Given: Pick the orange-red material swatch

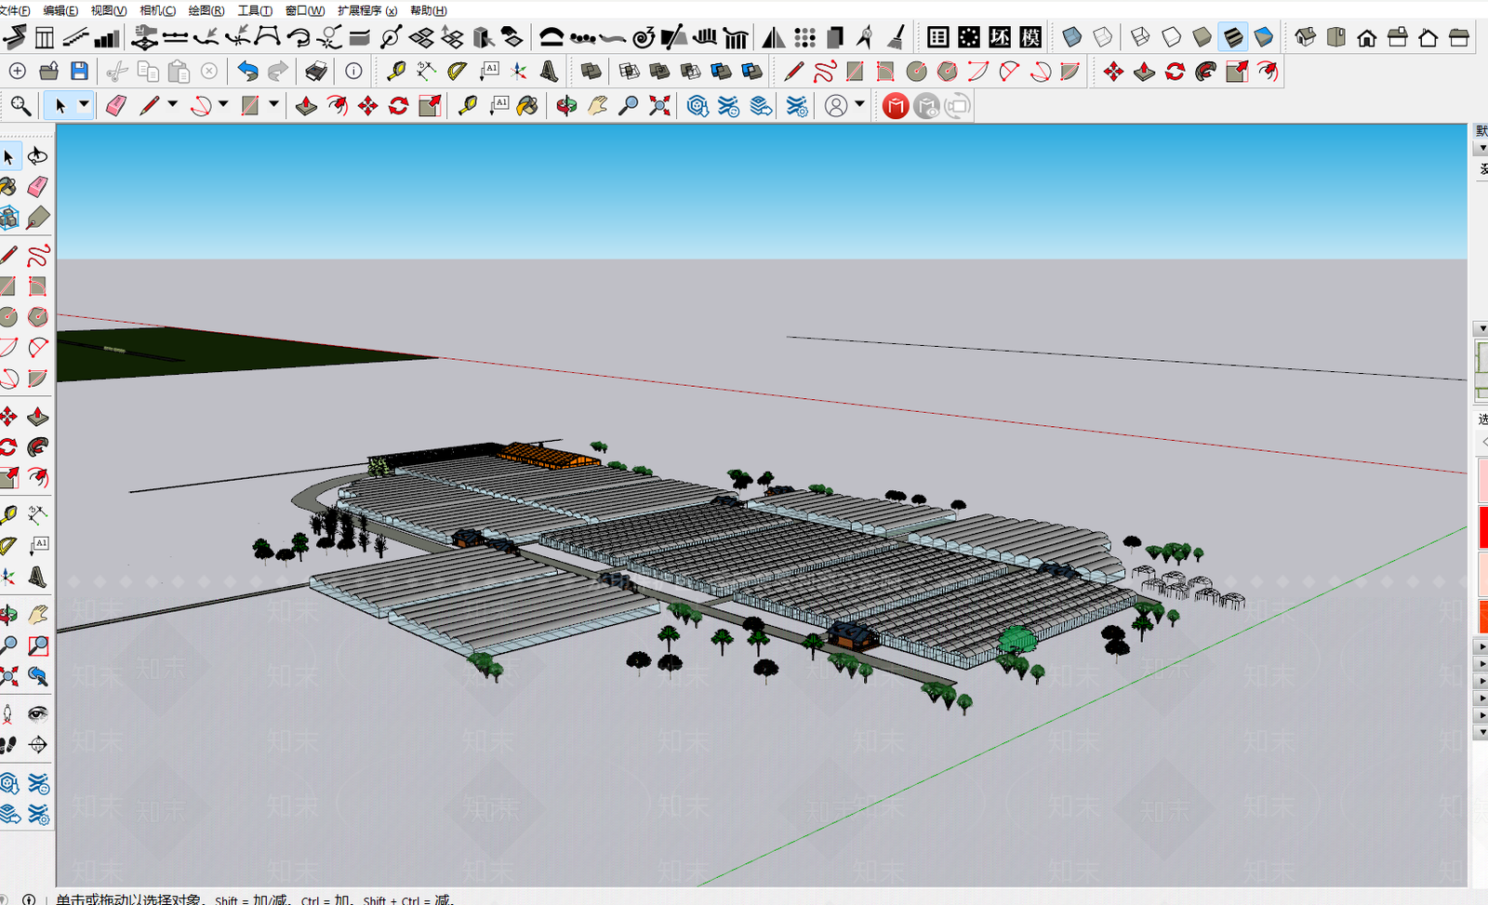Looking at the screenshot, I should pyautogui.click(x=1483, y=617).
